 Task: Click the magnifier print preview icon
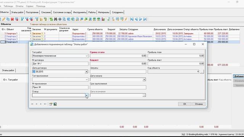tap(64, 19)
